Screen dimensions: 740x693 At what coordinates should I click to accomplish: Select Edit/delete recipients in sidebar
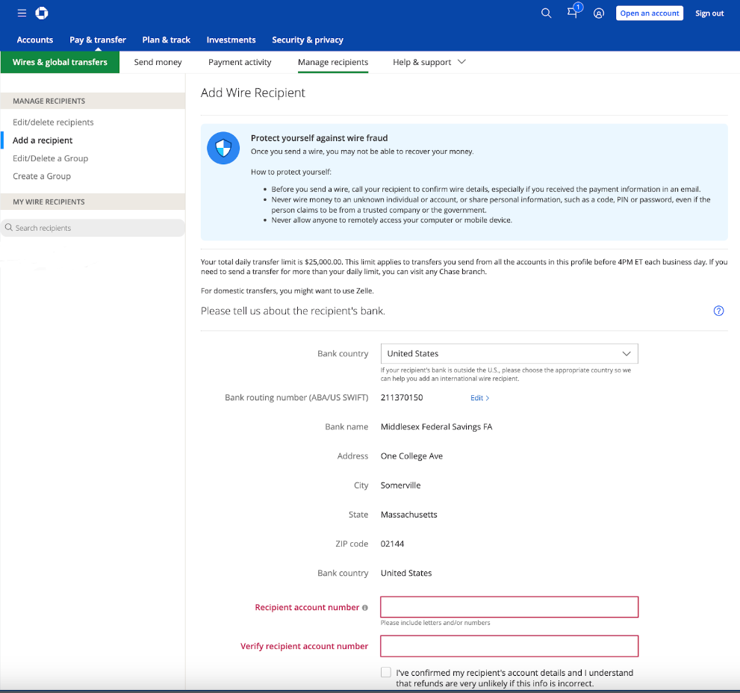tap(53, 122)
